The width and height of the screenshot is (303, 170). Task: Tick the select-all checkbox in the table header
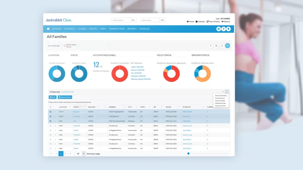click(x=51, y=107)
